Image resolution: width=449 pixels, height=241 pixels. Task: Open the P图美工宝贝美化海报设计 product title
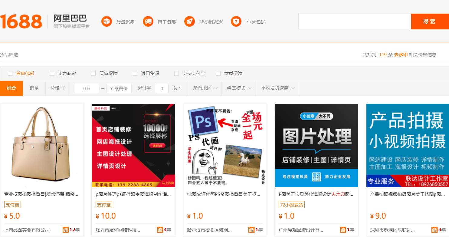[316, 194]
